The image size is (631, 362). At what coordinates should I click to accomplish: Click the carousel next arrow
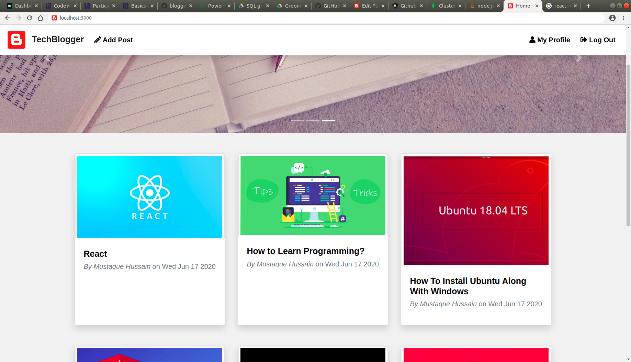point(579,58)
